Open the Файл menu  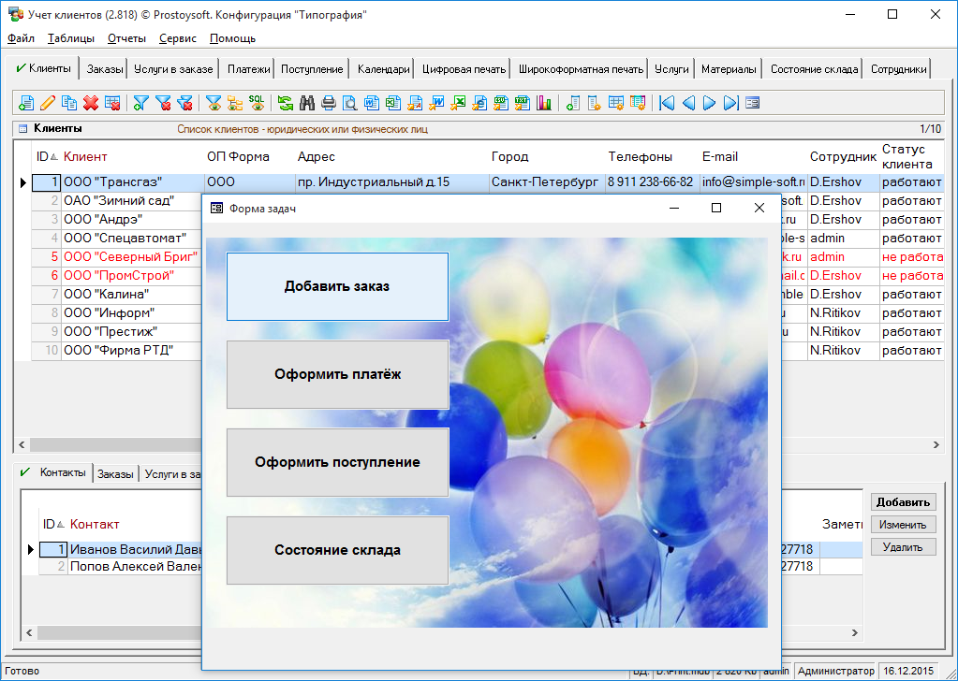click(x=21, y=38)
